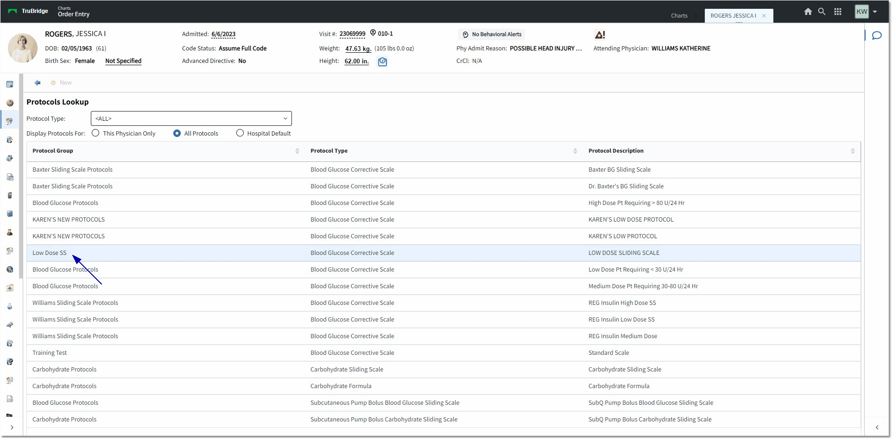Screen dimensions: 892x439
Task: Click the New button
Action: click(61, 82)
